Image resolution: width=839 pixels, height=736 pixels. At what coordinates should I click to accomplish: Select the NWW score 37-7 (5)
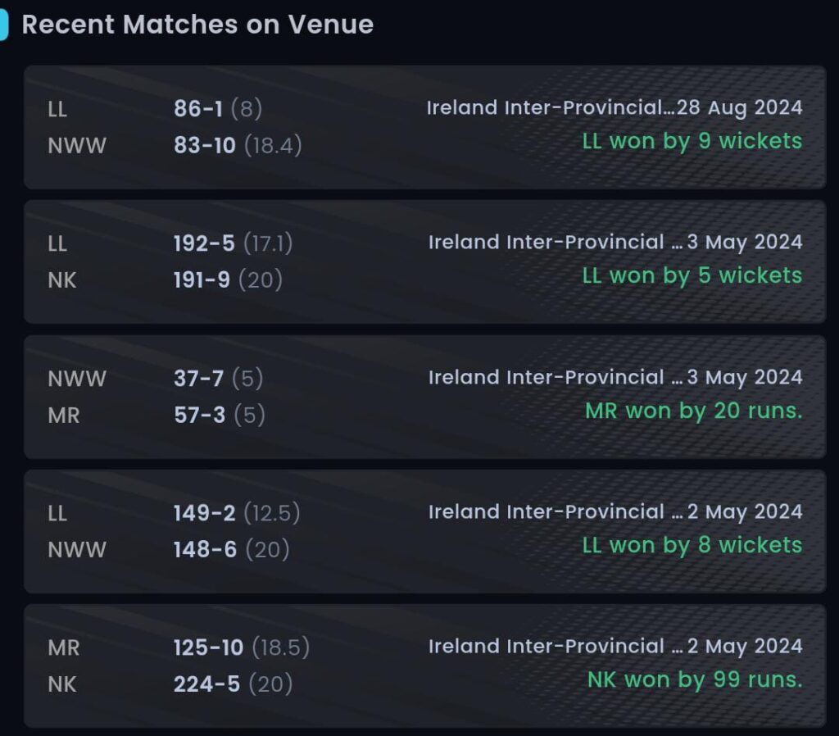[x=218, y=379]
